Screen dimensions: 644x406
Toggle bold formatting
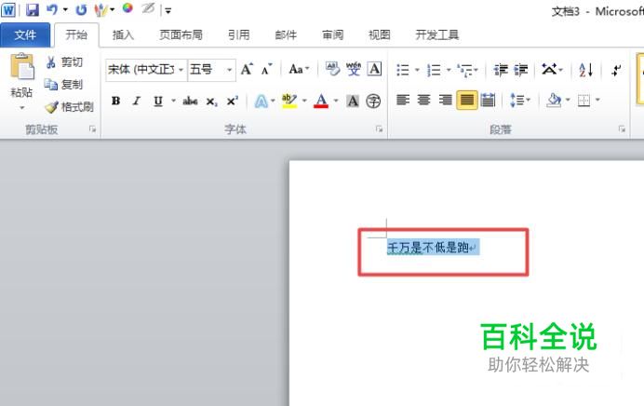click(116, 101)
